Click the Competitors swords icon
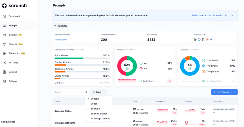This screenshot has width=244, height=127. pos(204,72)
